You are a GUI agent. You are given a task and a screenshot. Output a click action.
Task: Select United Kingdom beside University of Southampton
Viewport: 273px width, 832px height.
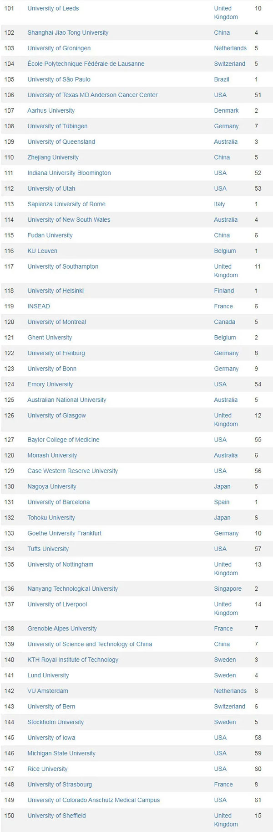226,270
